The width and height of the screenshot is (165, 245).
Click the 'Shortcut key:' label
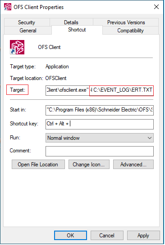coord(24,124)
